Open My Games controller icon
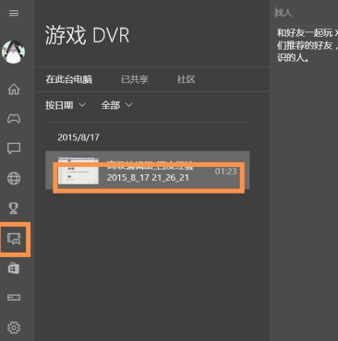338x341 pixels. [x=14, y=118]
